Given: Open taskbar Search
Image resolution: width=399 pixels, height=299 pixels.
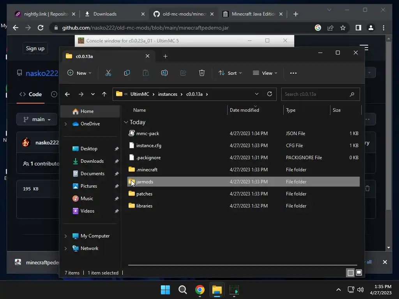Looking at the screenshot, I should (x=182, y=290).
